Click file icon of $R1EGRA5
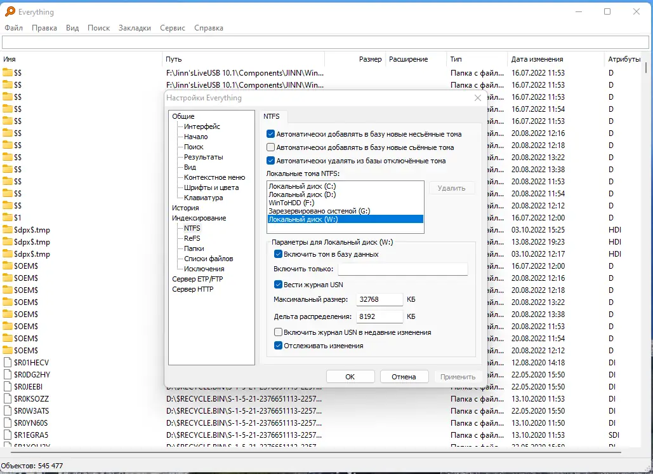This screenshot has width=653, height=474. click(8, 435)
